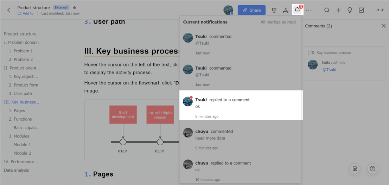Open the three-dot more options menu

309,10
